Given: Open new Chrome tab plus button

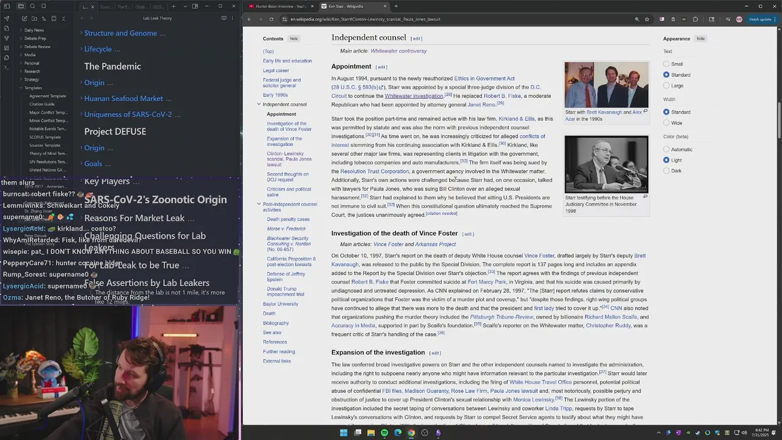Looking at the screenshot, I should coord(396,6).
